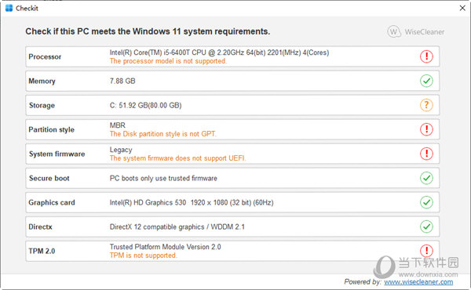
Task: Click the green checkmark icon for Graphics card
Action: pyautogui.click(x=426, y=202)
